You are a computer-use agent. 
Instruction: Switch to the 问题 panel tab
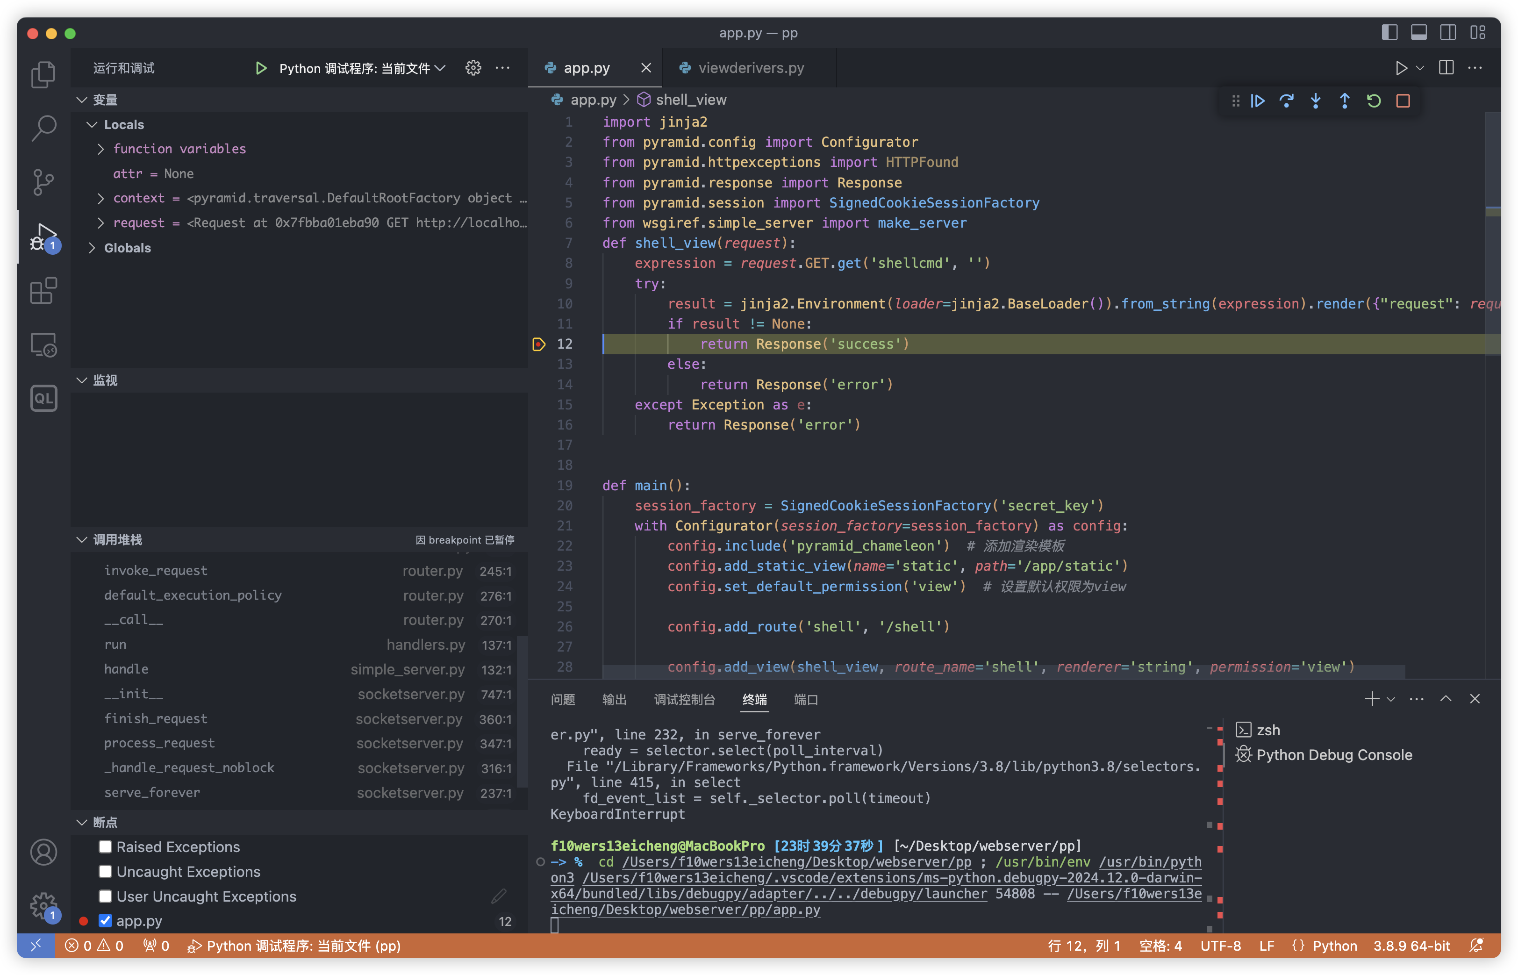(x=563, y=700)
